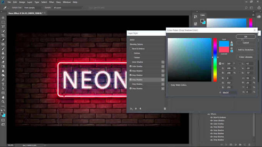Image resolution: width=262 pixels, height=147 pixels.
Task: Toggle the Color Overlay checkbox
Action: (x=131, y=66)
